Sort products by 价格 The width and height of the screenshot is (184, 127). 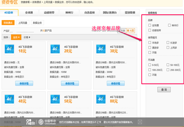click(27, 37)
